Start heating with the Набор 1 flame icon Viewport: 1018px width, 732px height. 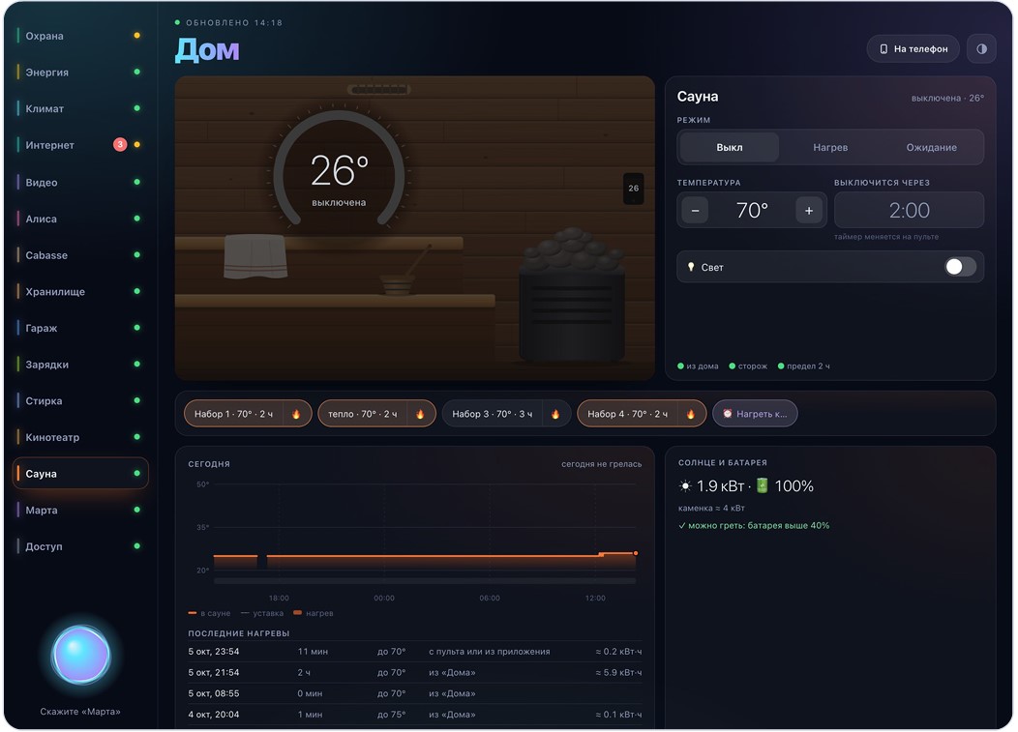(296, 414)
